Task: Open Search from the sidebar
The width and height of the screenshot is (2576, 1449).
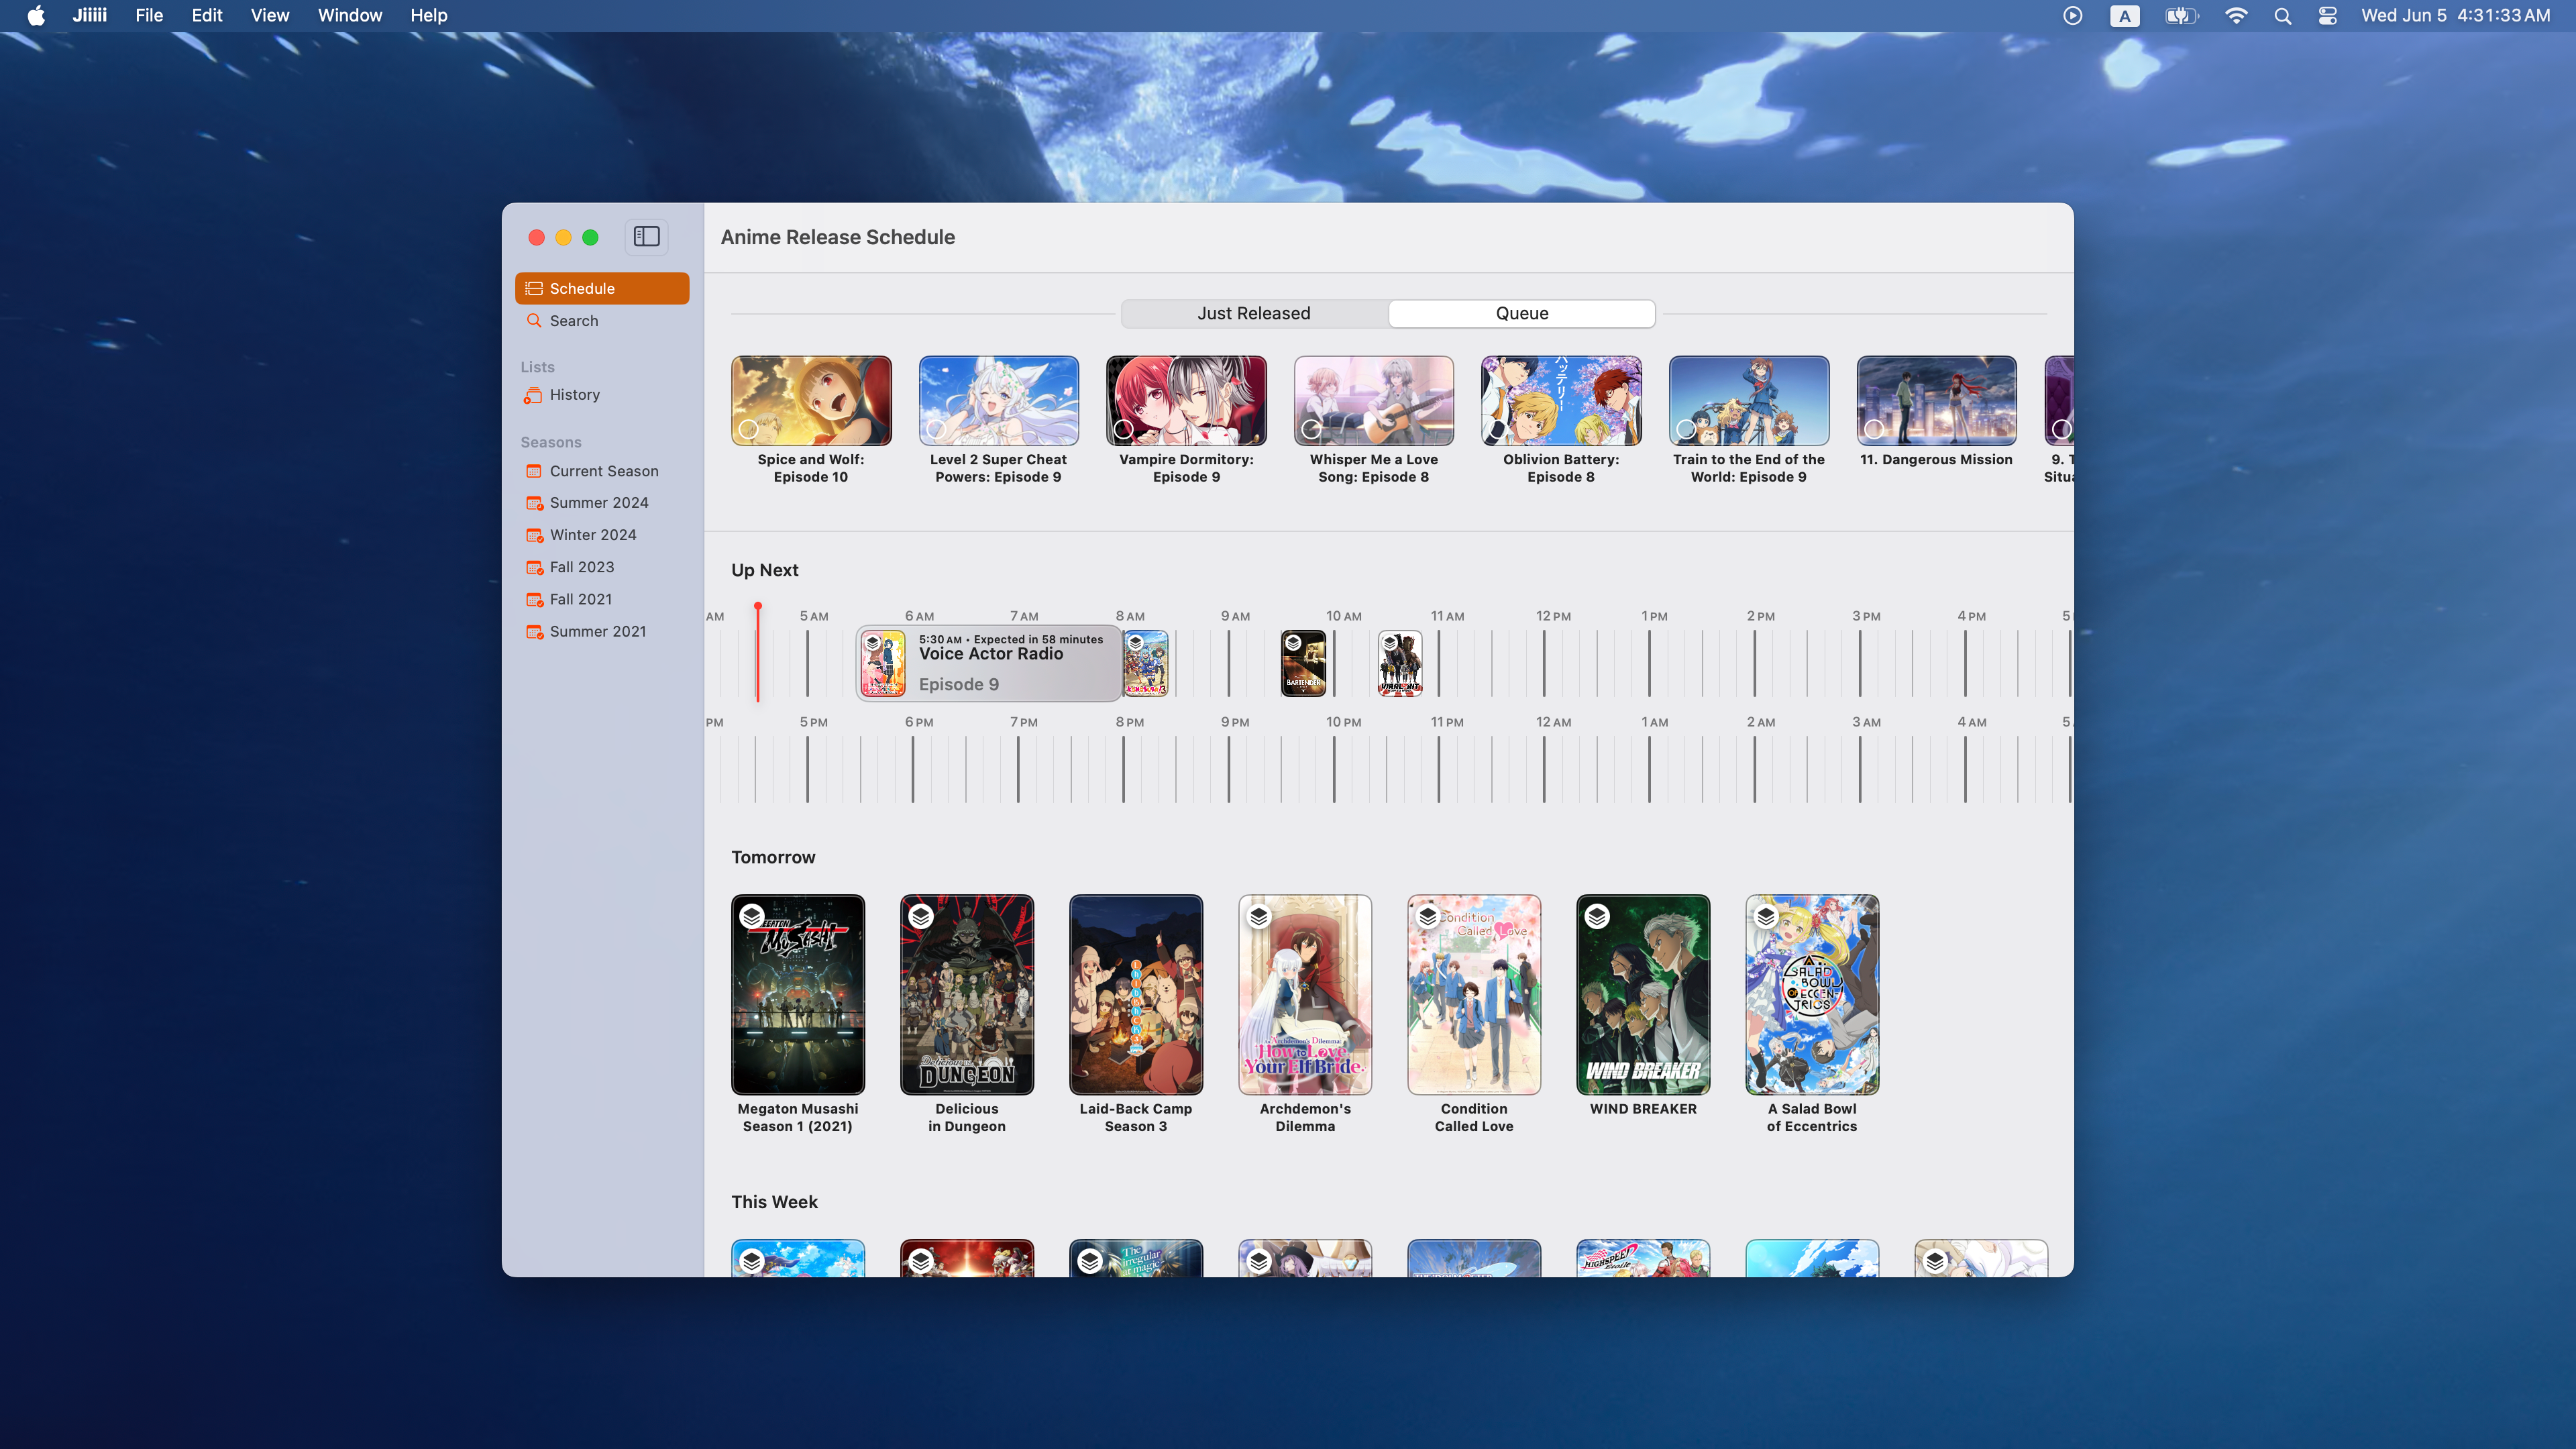Action: (x=573, y=321)
